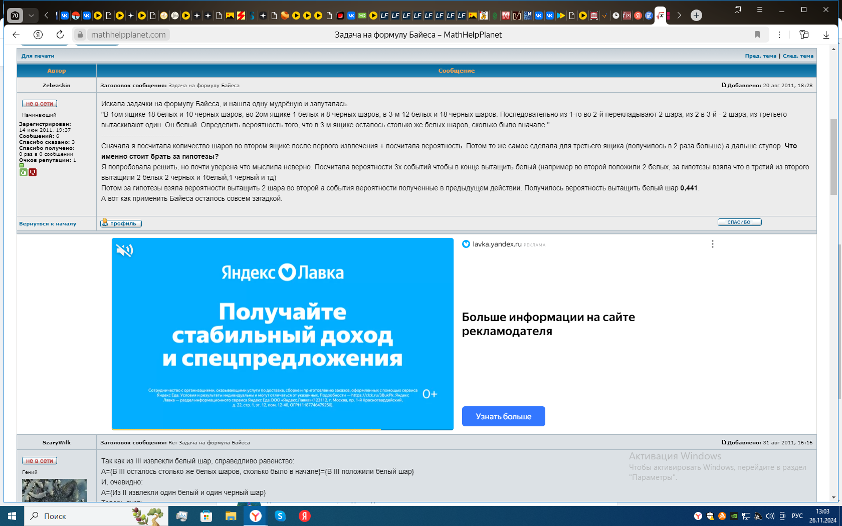Open File Explorer in the taskbar
The image size is (842, 526).
point(231,516)
